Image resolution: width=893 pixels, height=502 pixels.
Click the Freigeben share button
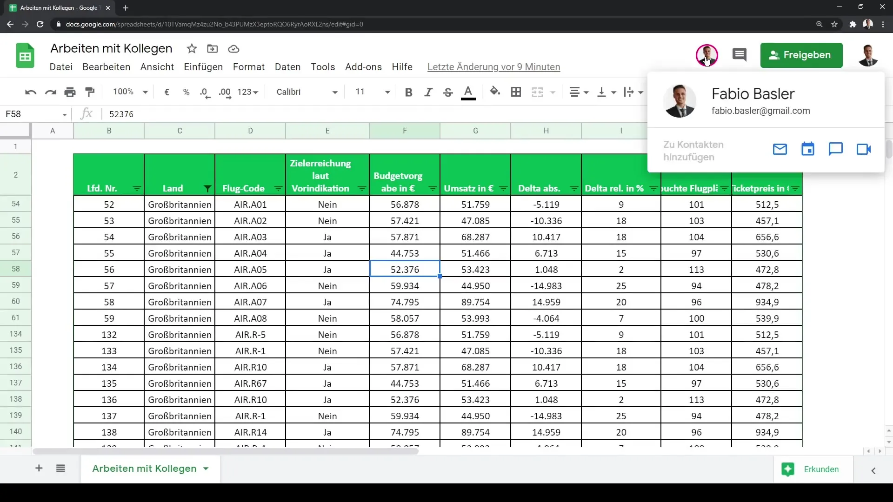coord(801,55)
